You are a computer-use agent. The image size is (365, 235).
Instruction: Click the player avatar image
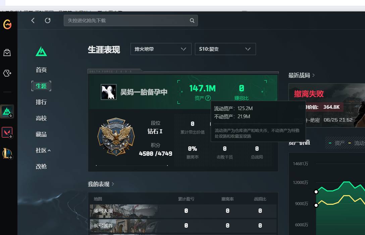coord(108,92)
